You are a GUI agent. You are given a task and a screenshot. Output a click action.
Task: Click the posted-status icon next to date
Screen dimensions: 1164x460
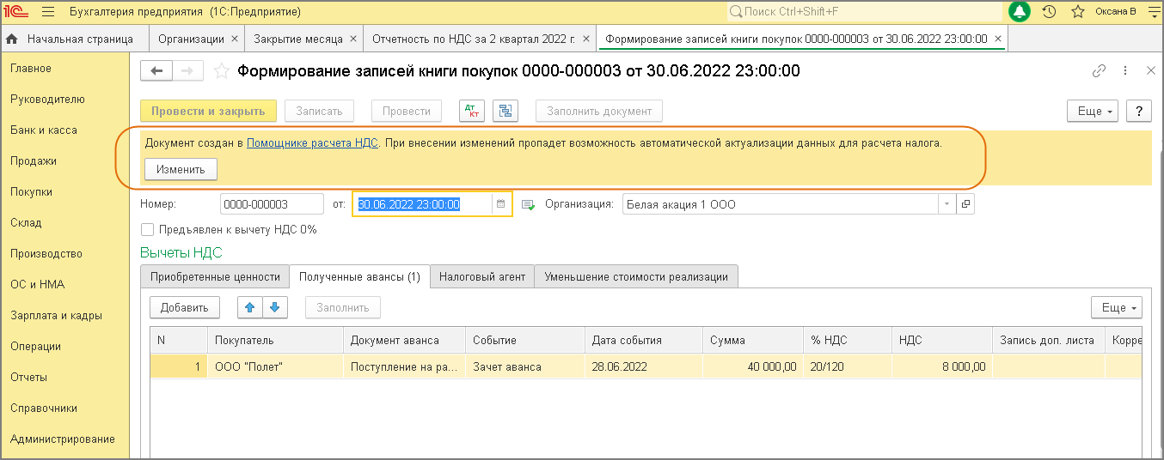tap(528, 204)
